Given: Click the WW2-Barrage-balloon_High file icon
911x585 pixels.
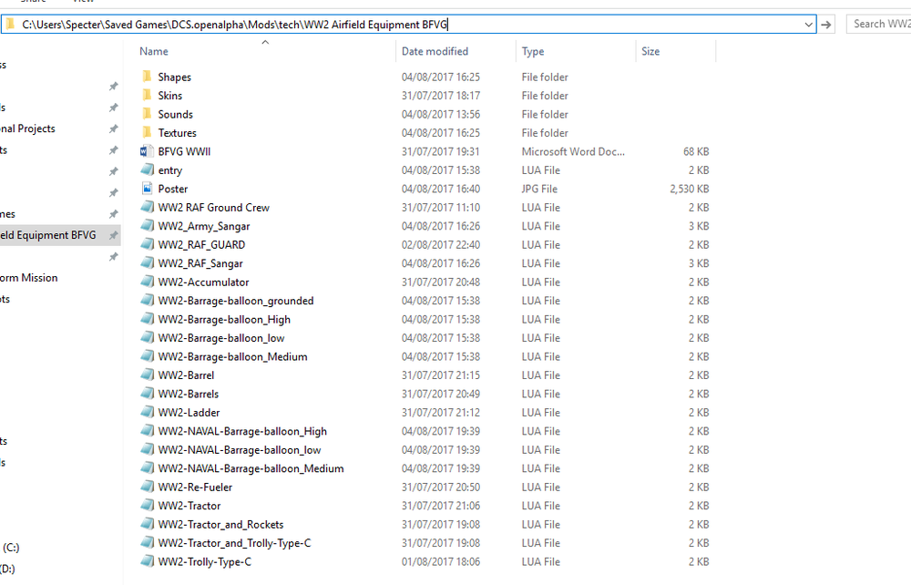Looking at the screenshot, I should [147, 319].
